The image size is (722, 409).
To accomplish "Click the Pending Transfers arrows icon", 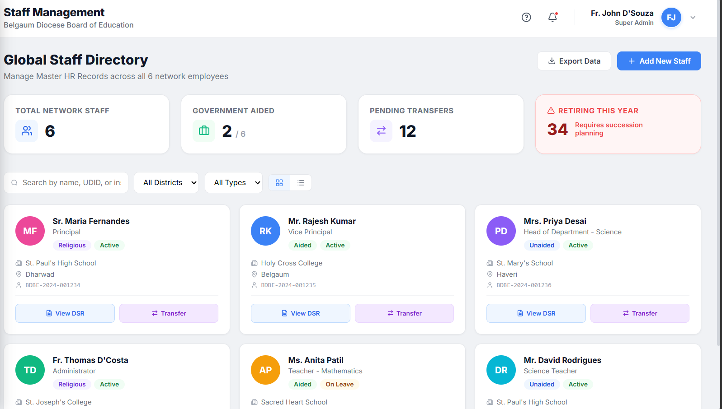I will pos(381,131).
